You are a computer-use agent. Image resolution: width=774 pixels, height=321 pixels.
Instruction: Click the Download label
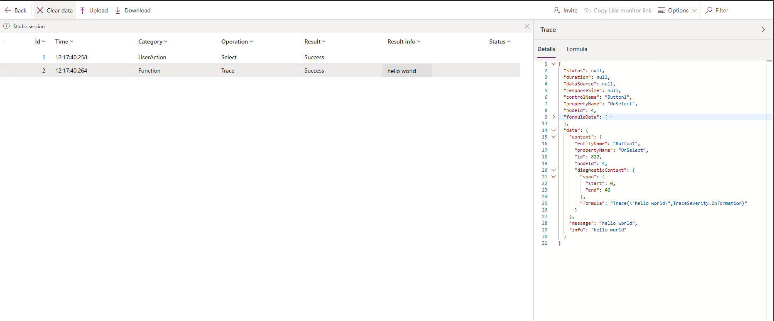[x=137, y=10]
